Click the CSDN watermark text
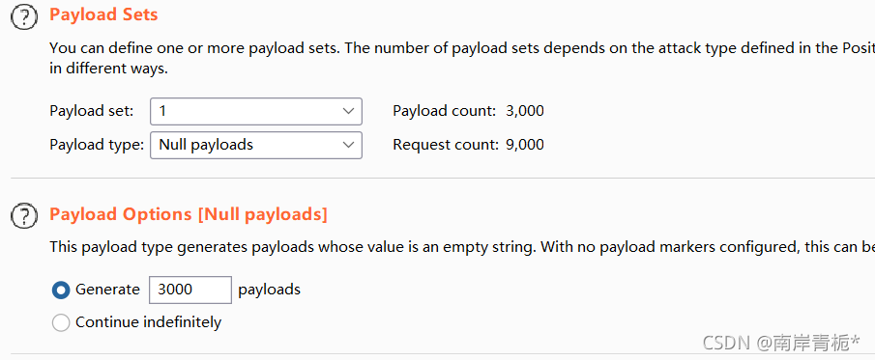 781,342
